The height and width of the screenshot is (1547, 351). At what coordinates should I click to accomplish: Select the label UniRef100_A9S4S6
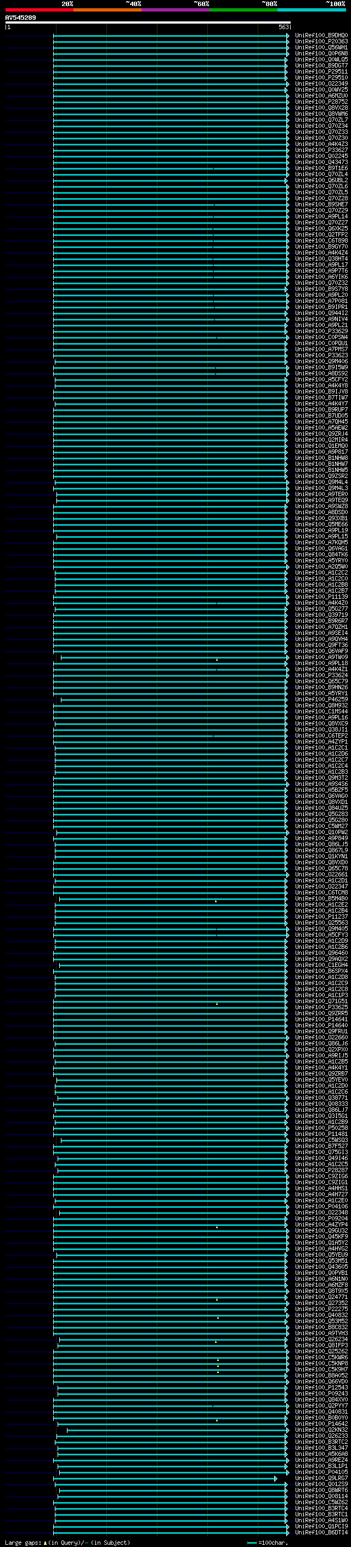pyautogui.click(x=321, y=784)
